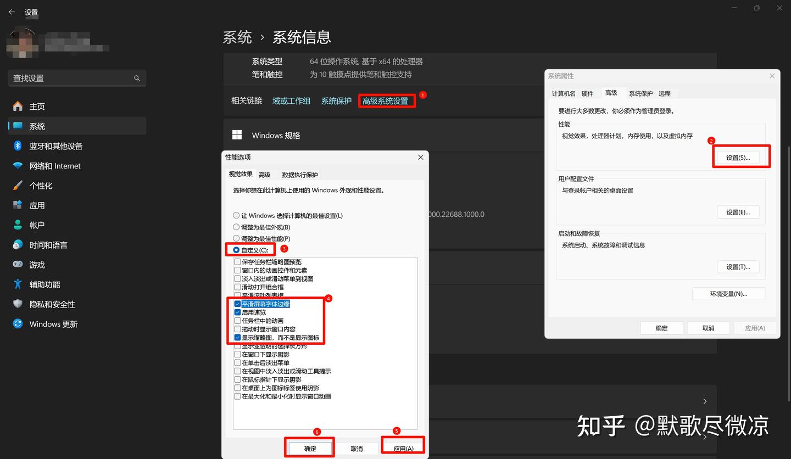
Task: Toggle the 平滑屏幕字体边缘 checkbox
Action: pyautogui.click(x=238, y=304)
